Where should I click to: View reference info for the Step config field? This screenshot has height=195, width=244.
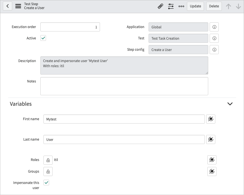214,49
